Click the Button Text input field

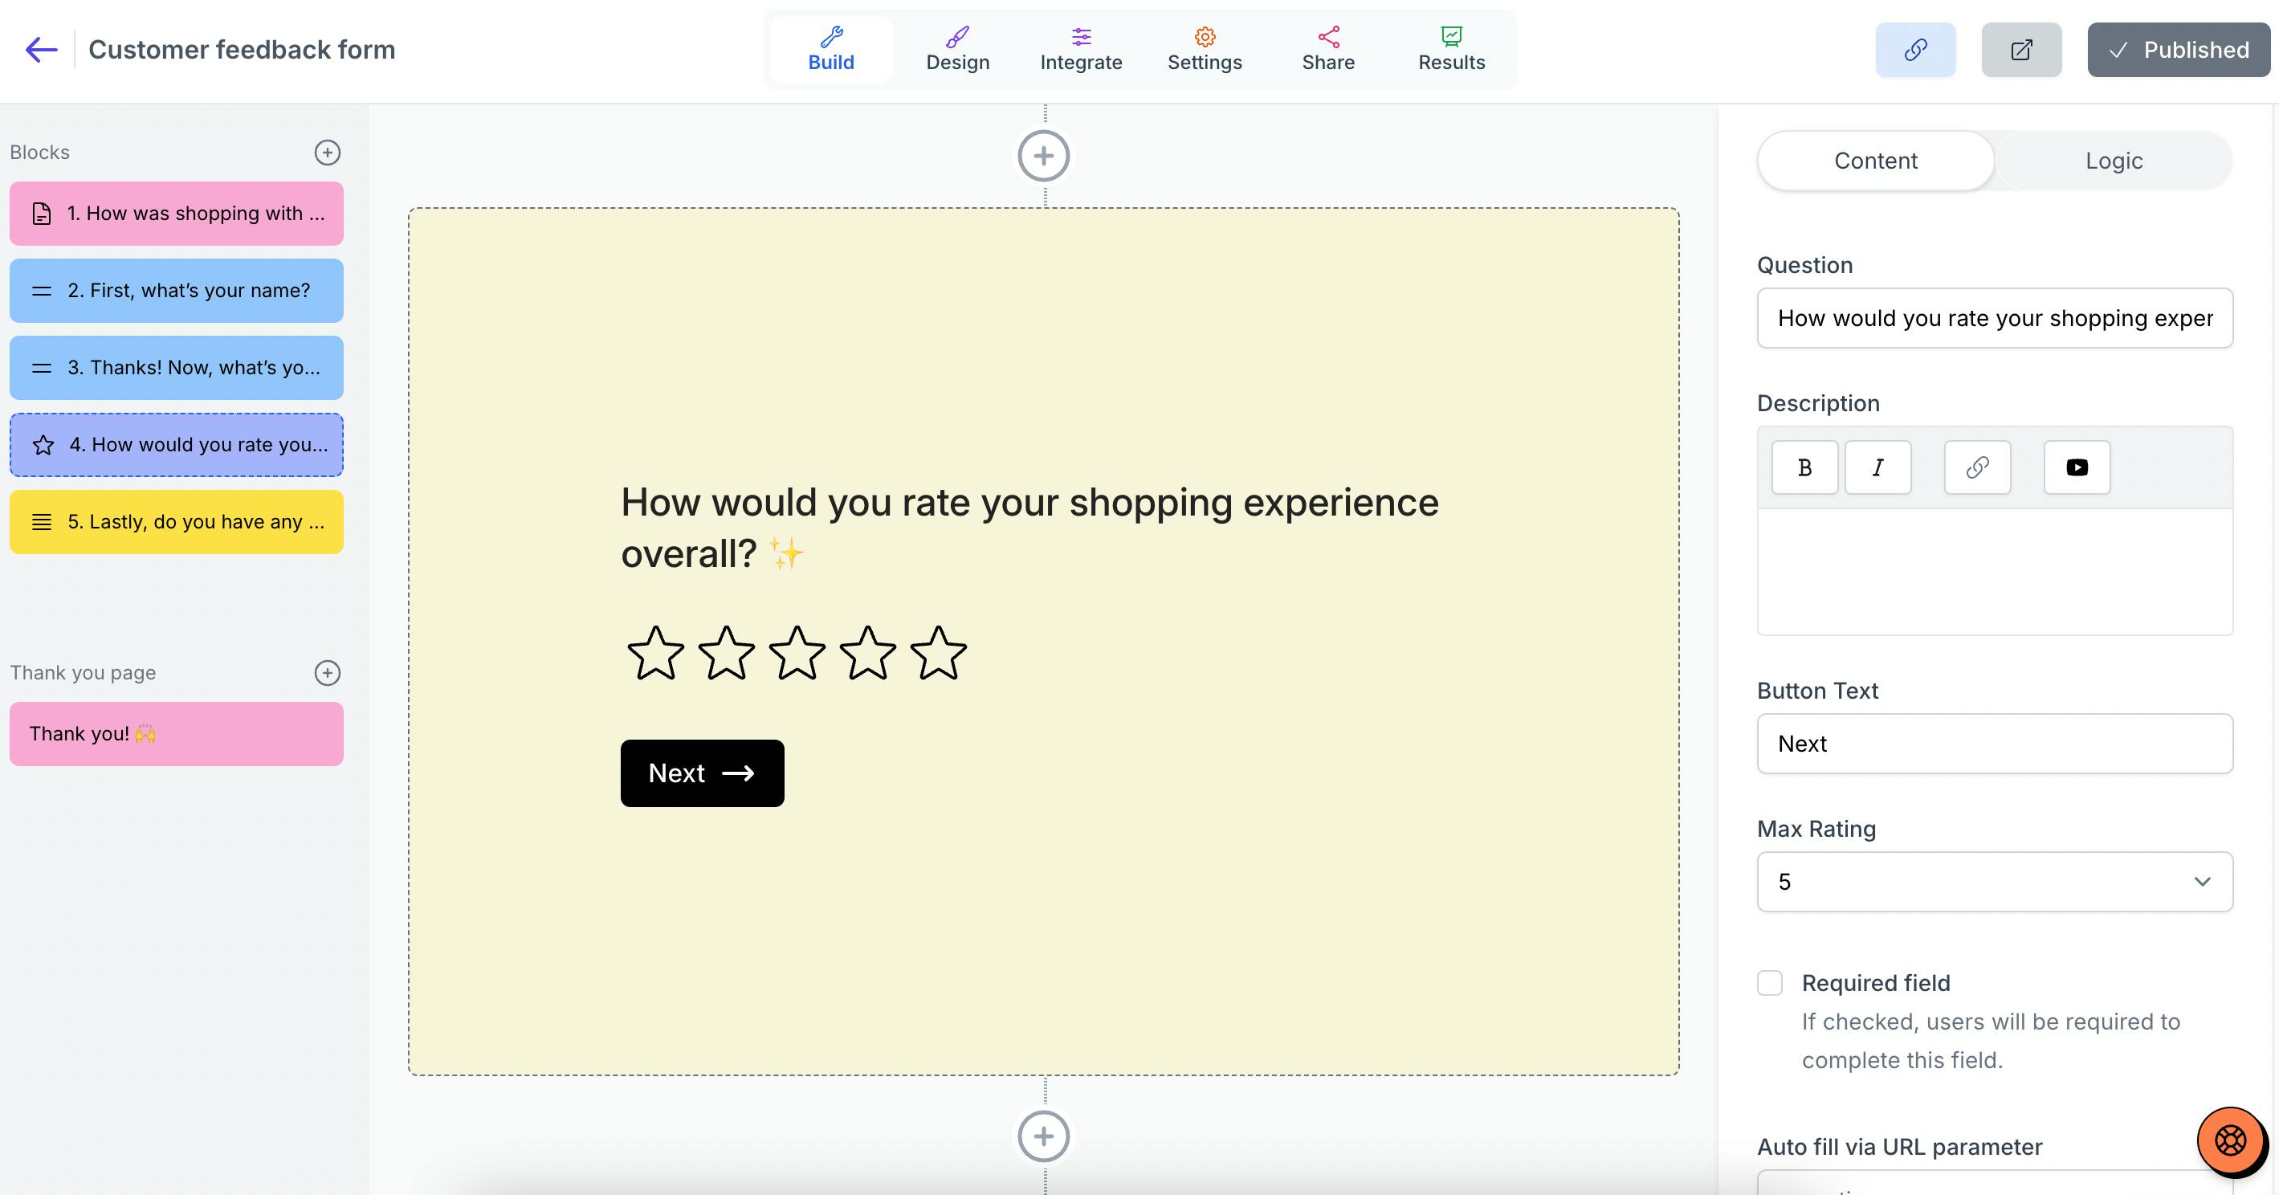(1994, 744)
